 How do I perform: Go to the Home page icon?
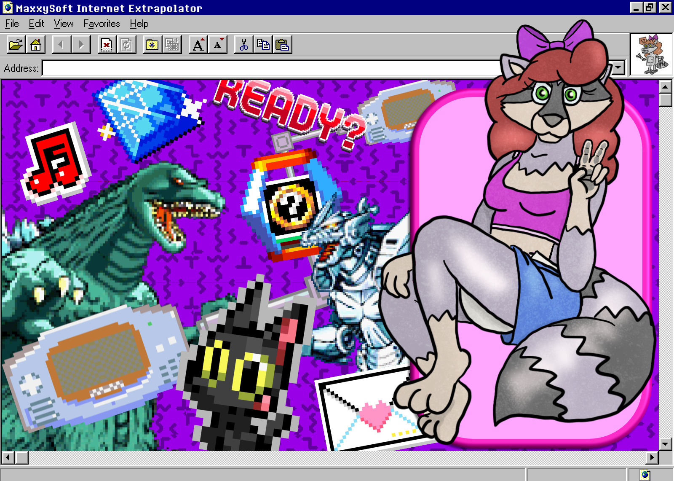point(36,45)
